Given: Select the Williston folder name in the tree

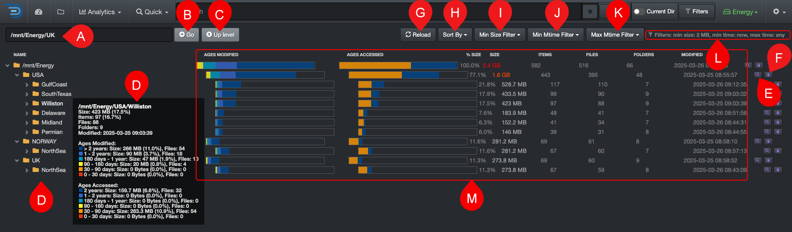Looking at the screenshot, I should click(x=52, y=103).
